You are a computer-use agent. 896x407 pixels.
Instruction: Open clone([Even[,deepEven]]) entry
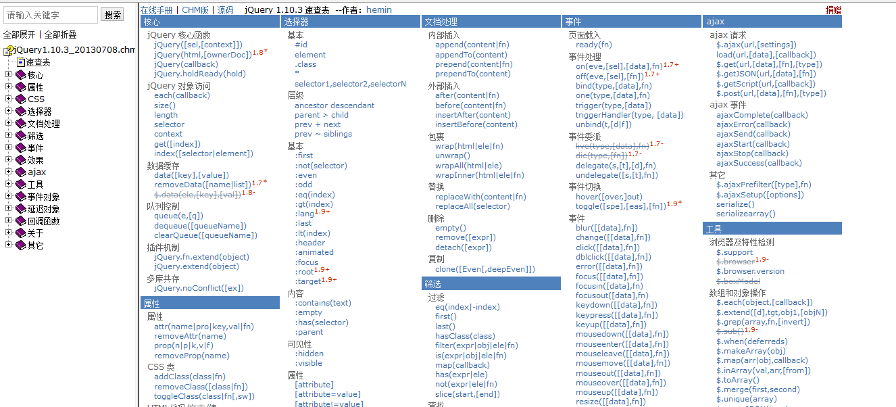(x=485, y=269)
